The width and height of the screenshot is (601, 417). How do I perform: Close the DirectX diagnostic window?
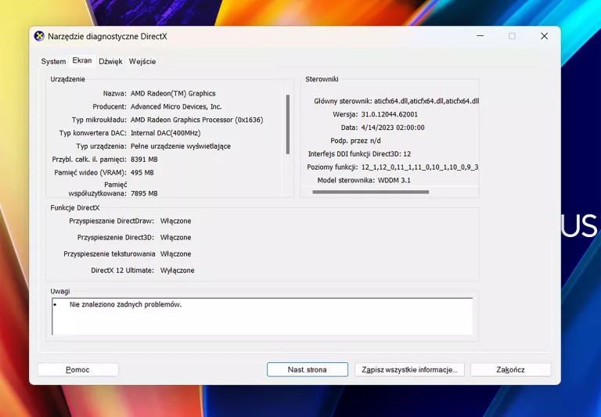pyautogui.click(x=545, y=36)
